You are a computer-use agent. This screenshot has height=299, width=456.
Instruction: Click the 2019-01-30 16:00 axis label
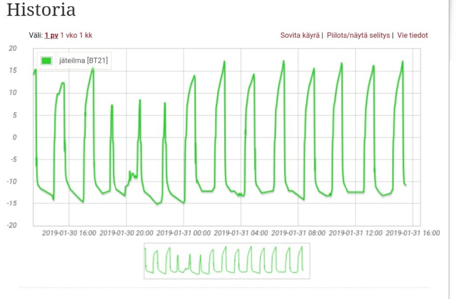[69, 233]
